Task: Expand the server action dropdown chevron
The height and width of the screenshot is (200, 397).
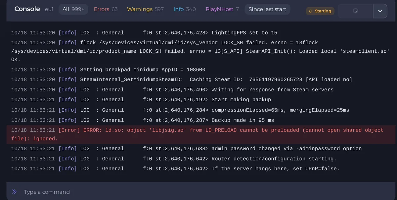Action: [380, 11]
